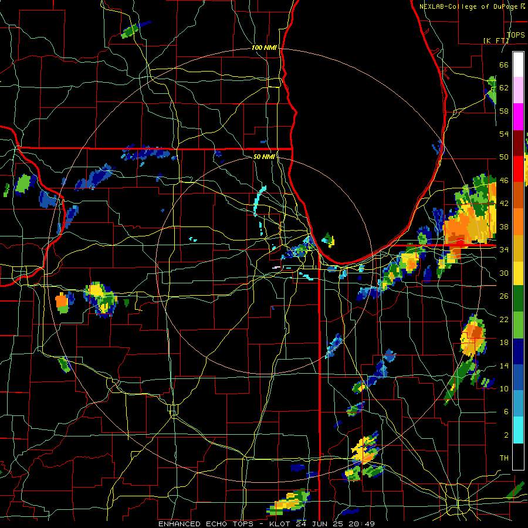Viewport: 528px width, 528px height.
Task: Click the cyan swatch beside the 2 label
Action: pyautogui.click(x=518, y=430)
